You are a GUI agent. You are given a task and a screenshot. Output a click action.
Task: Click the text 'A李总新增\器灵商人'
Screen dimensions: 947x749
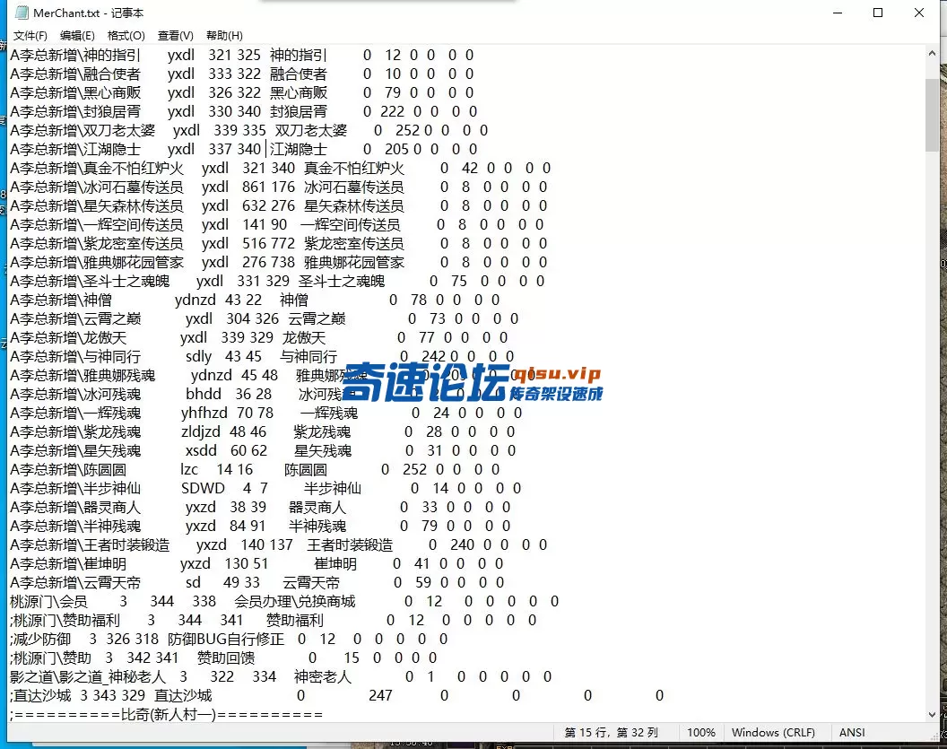pos(75,508)
